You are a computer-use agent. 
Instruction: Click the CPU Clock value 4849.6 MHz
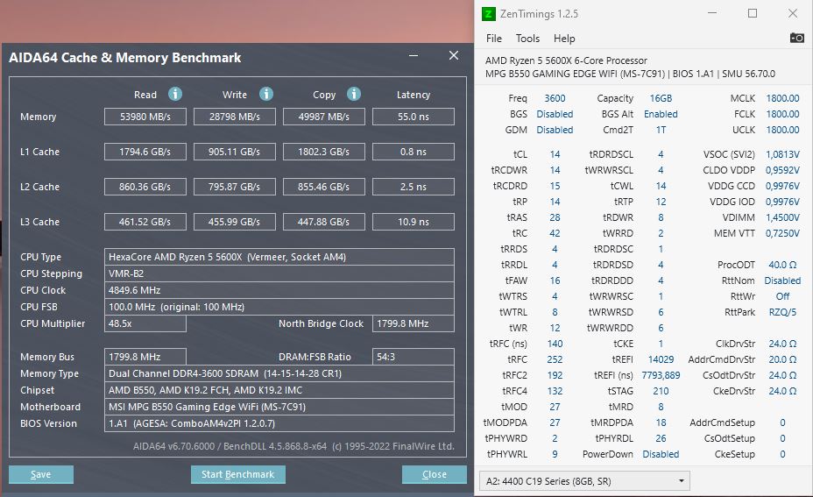(279, 290)
